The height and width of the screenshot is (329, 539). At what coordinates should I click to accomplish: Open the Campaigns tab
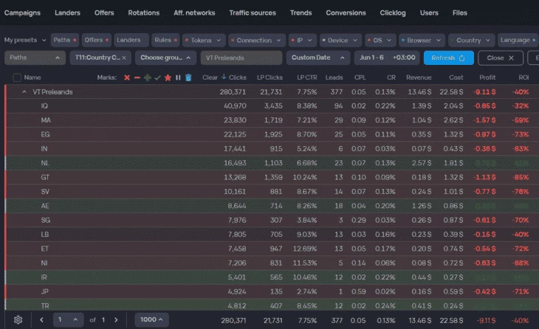22,13
